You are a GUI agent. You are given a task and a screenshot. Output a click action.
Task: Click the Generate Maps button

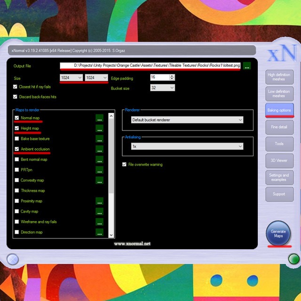(278, 233)
